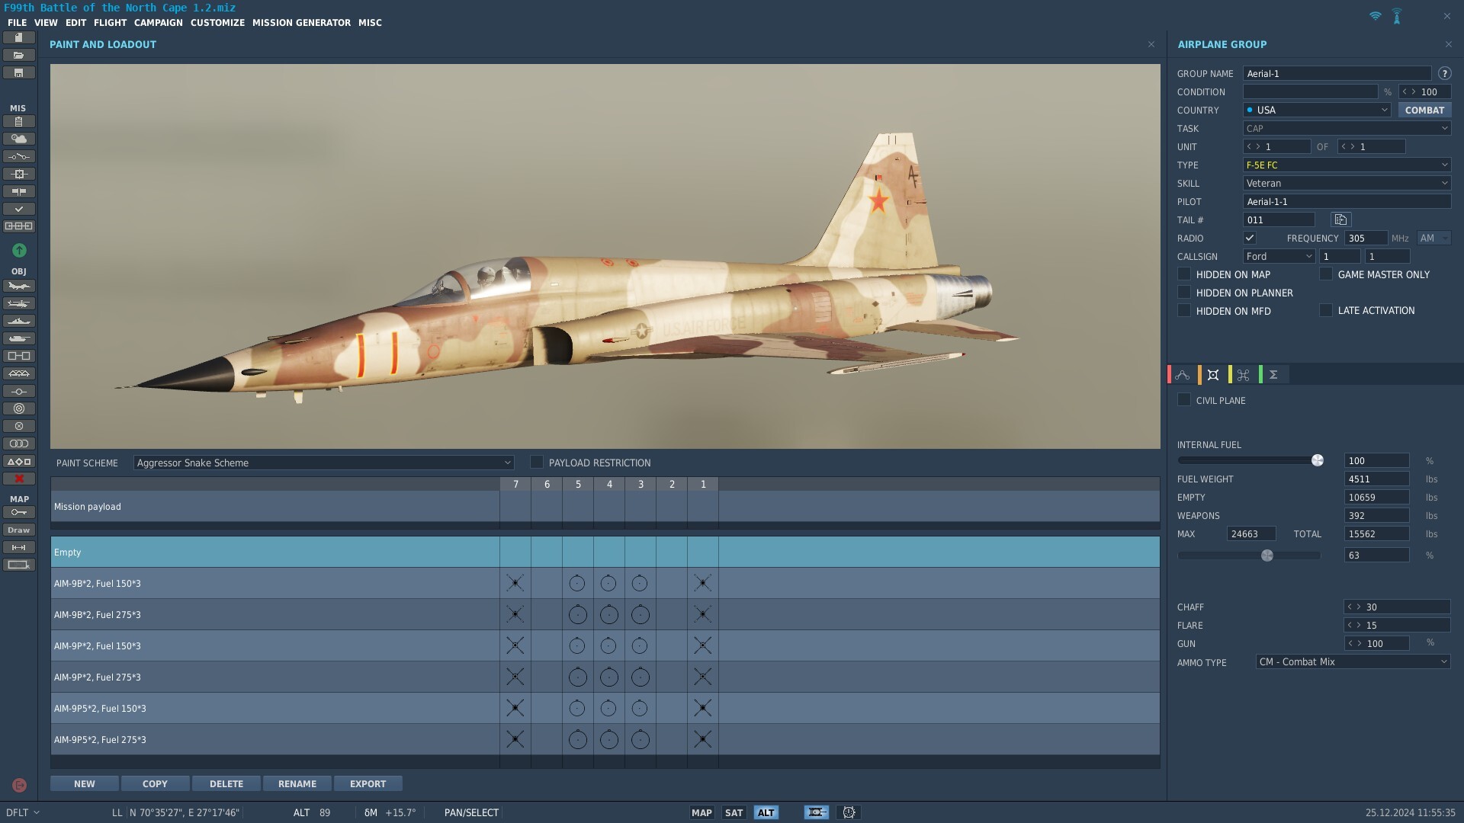Viewport: 1464px width, 823px height.
Task: Open the Draw tool in MAP section
Action: (19, 530)
